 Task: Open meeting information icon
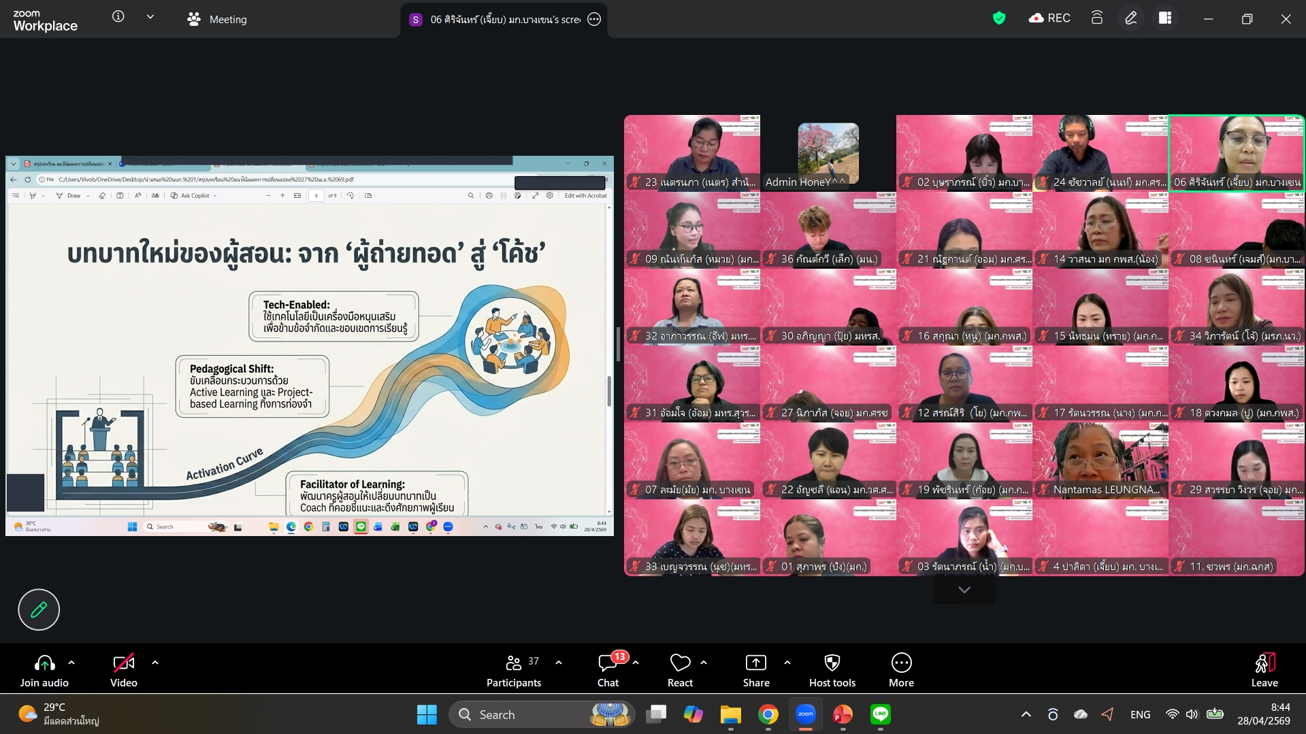click(118, 17)
